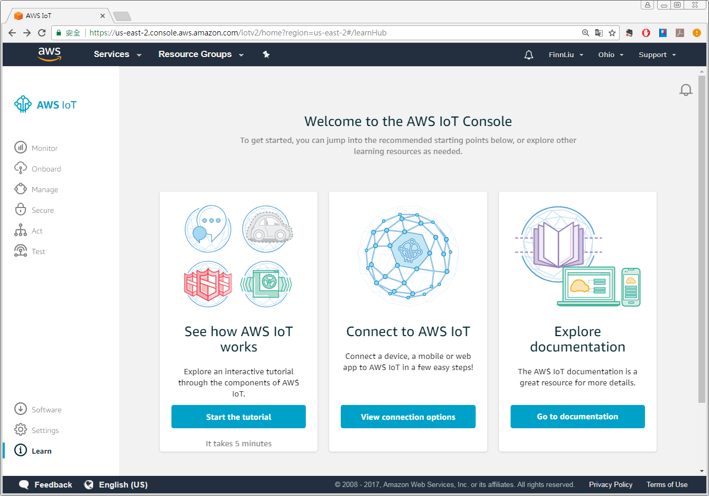Open the Act section
The height and width of the screenshot is (496, 709).
[x=37, y=231]
